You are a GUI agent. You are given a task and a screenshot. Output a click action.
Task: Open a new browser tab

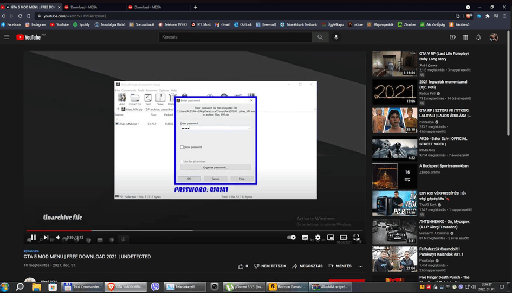(195, 7)
